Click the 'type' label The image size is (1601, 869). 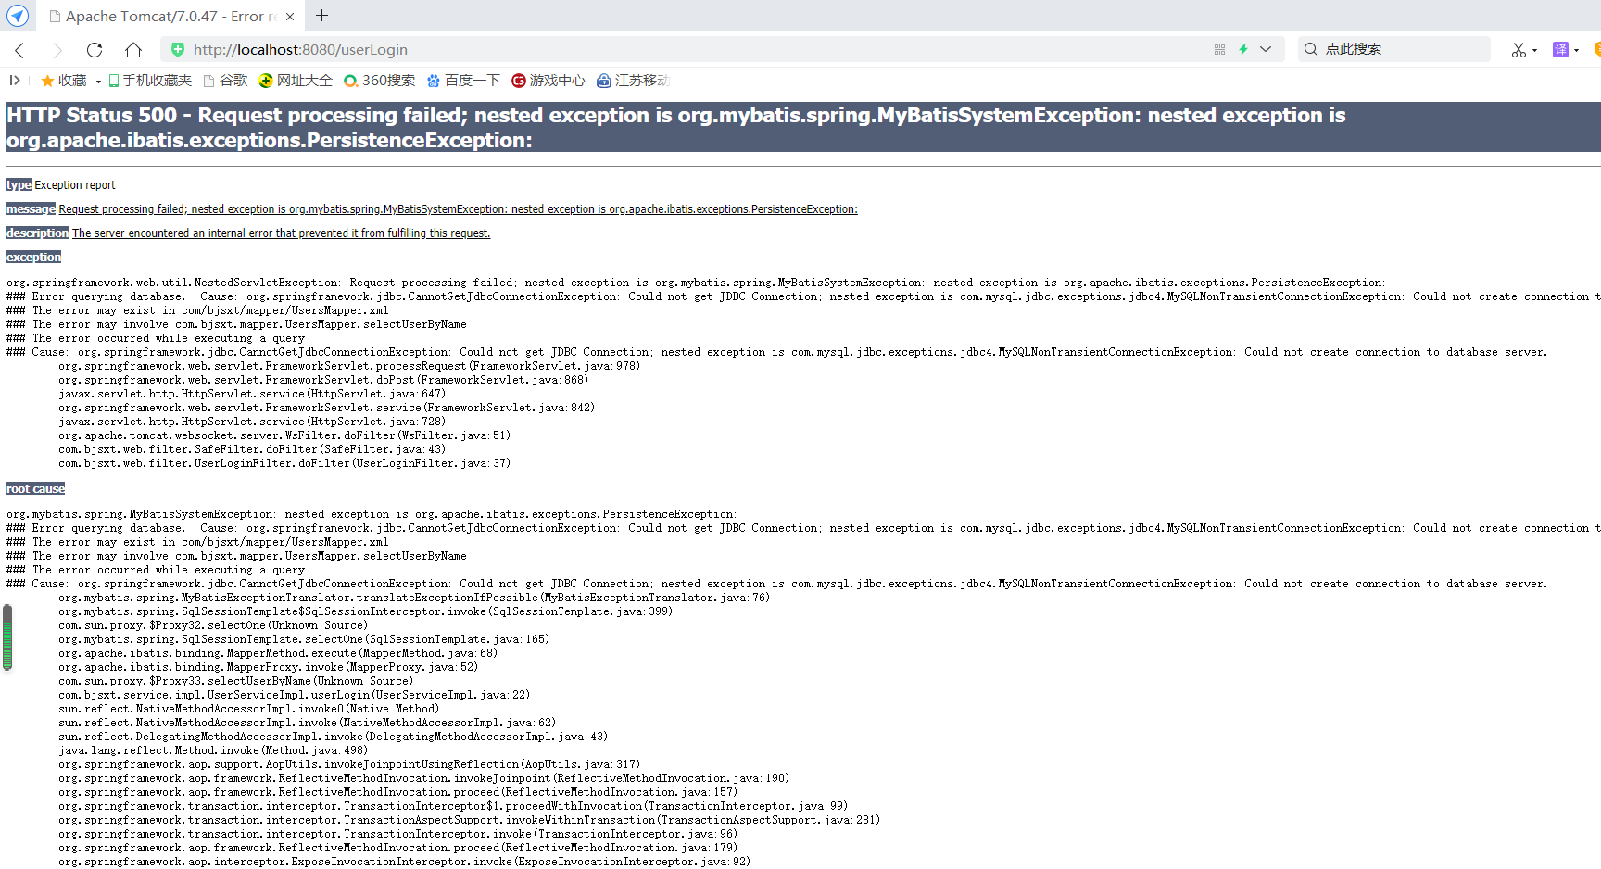(19, 185)
